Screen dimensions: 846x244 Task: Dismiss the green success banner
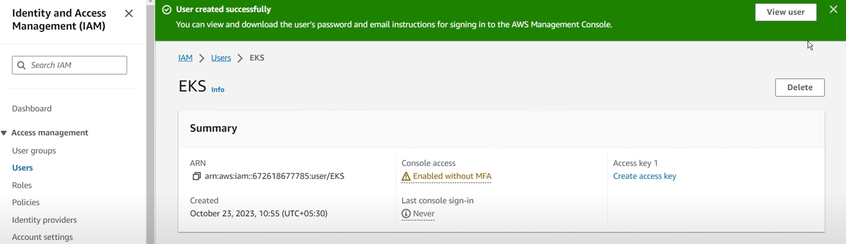pyautogui.click(x=834, y=9)
